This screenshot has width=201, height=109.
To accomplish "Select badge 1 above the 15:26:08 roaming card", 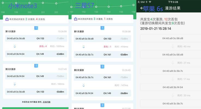I will [x=102, y=28].
